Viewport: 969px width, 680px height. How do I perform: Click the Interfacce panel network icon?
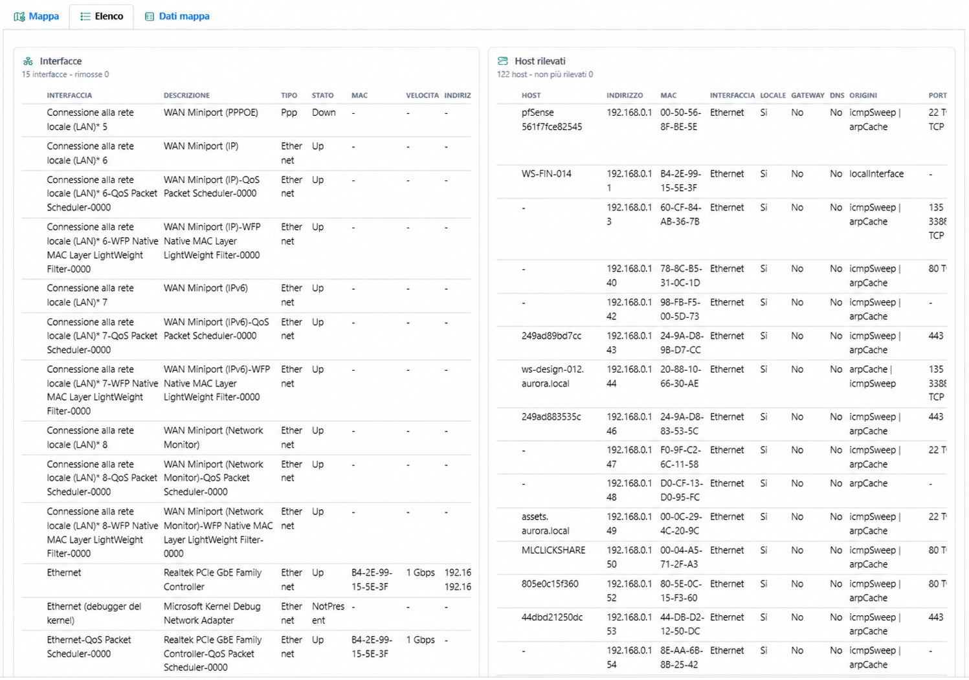pyautogui.click(x=28, y=61)
